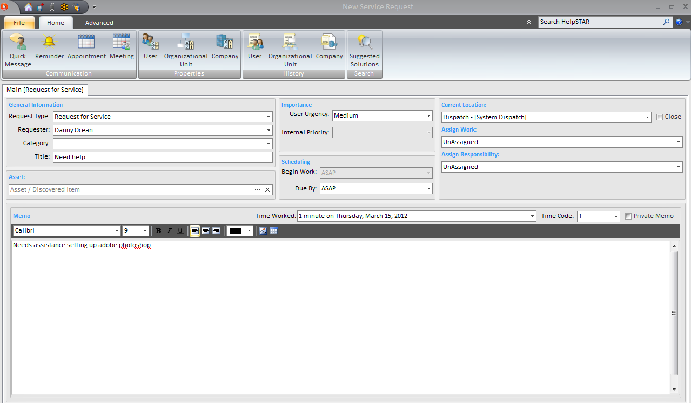Insert a table into the memo
691x403 pixels.
pyautogui.click(x=274, y=231)
